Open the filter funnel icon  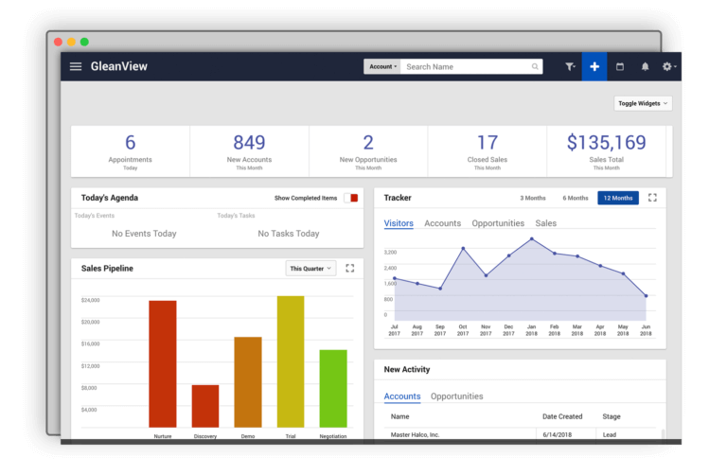pos(570,67)
